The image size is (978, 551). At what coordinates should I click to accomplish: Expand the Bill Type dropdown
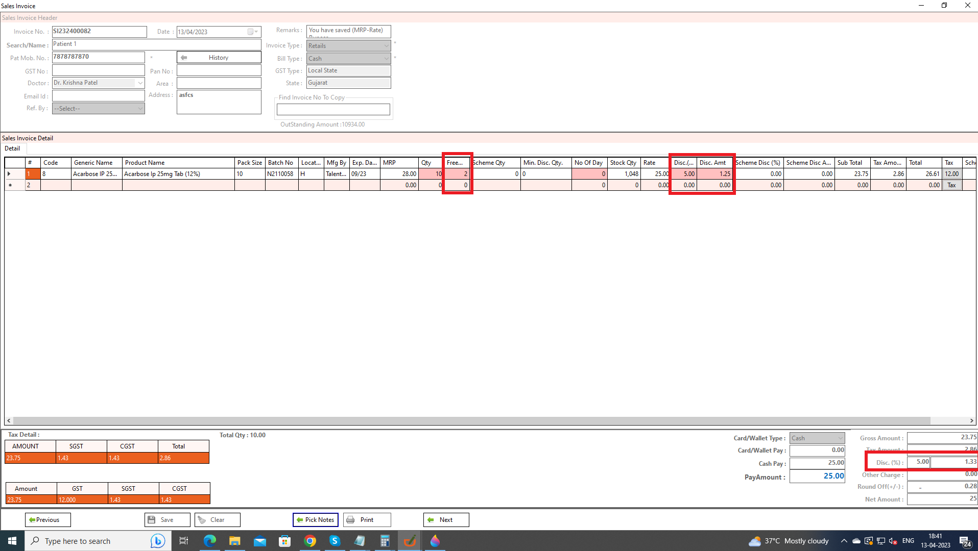(386, 59)
